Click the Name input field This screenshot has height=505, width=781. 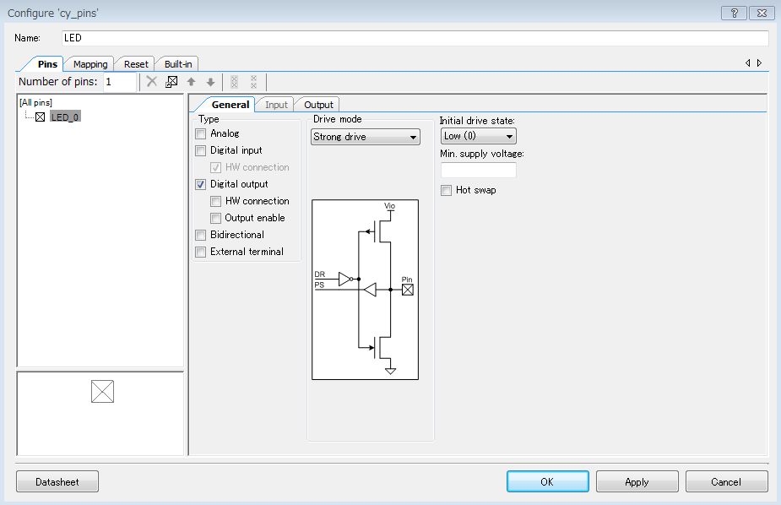click(415, 38)
